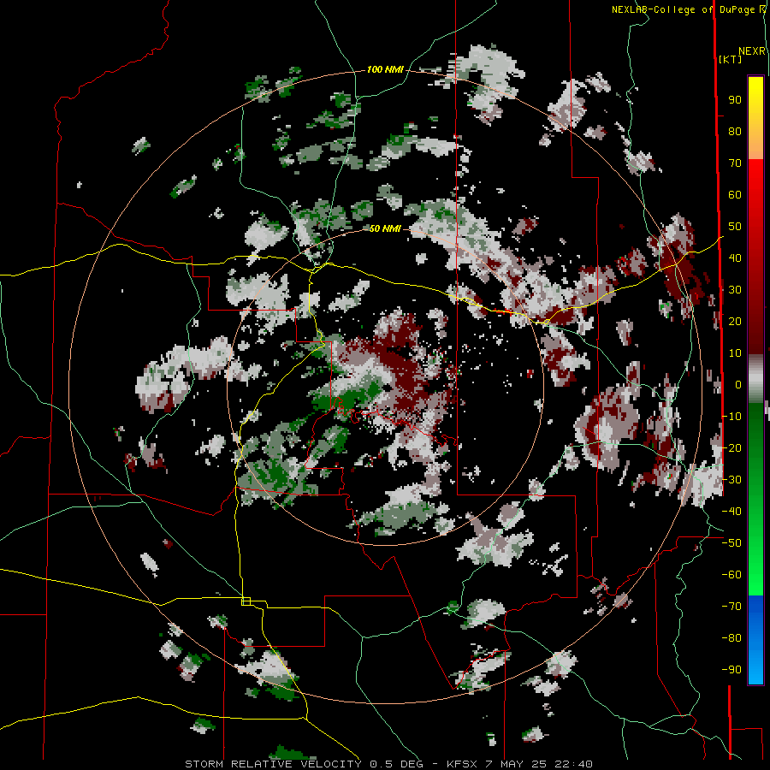This screenshot has width=770, height=770.
Task: Click the 0 value on velocity scale
Action: pyautogui.click(x=738, y=384)
